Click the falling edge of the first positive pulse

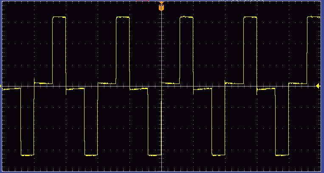66,51
